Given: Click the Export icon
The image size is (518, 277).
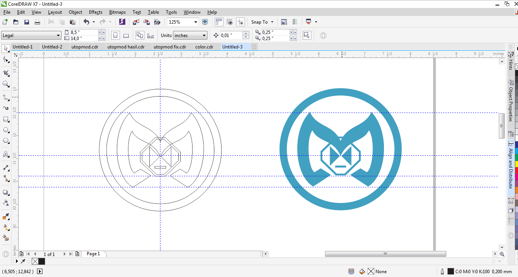Looking at the screenshot, I should pos(147,22).
